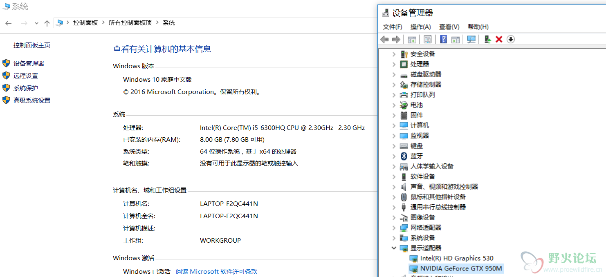606x277 pixels.
Task: Open the 系统保护 link
Action: point(26,88)
